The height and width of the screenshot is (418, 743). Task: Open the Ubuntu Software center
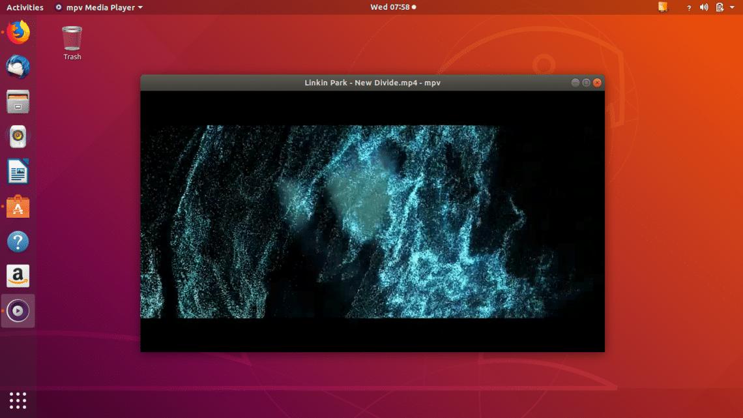tap(17, 206)
